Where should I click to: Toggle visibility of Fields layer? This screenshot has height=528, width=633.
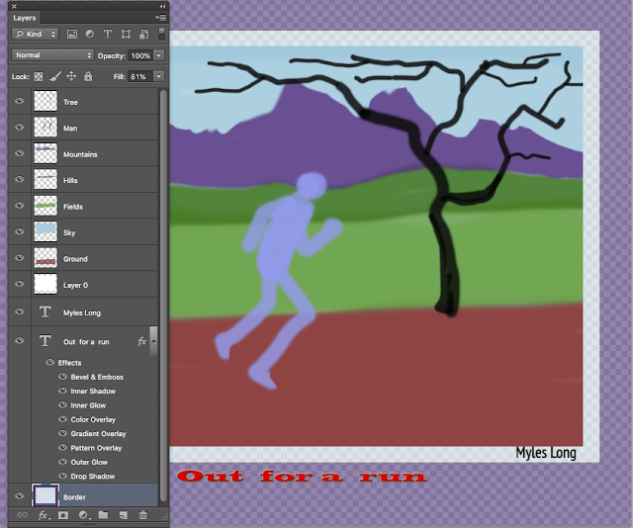[20, 206]
